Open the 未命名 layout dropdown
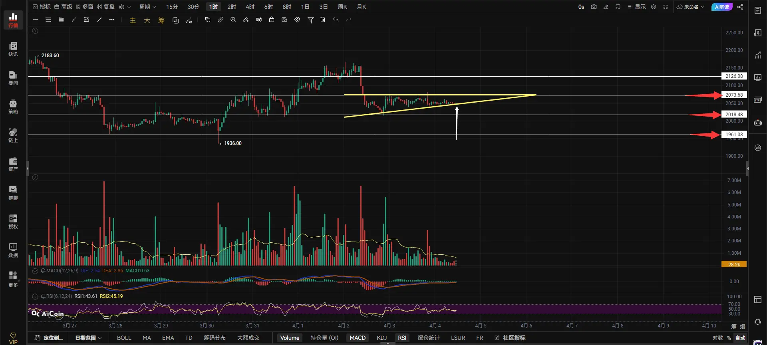767x345 pixels. coord(690,7)
